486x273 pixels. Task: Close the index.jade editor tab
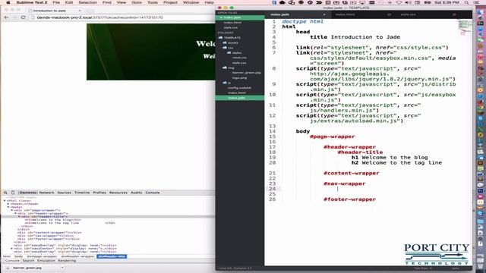[324, 14]
